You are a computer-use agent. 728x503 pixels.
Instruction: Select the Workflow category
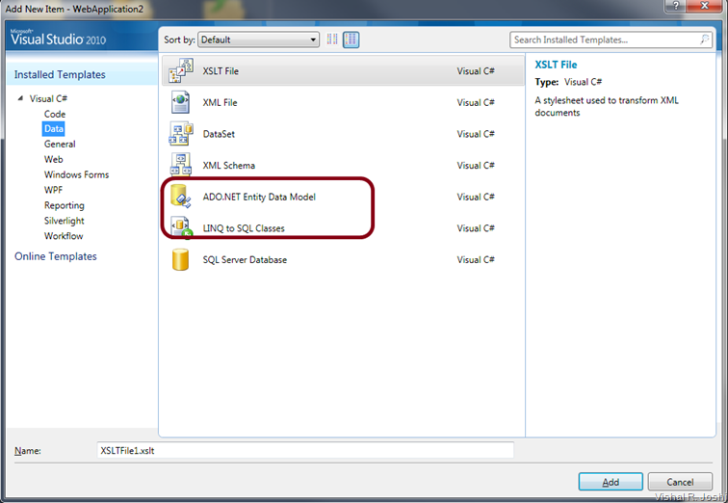[64, 236]
